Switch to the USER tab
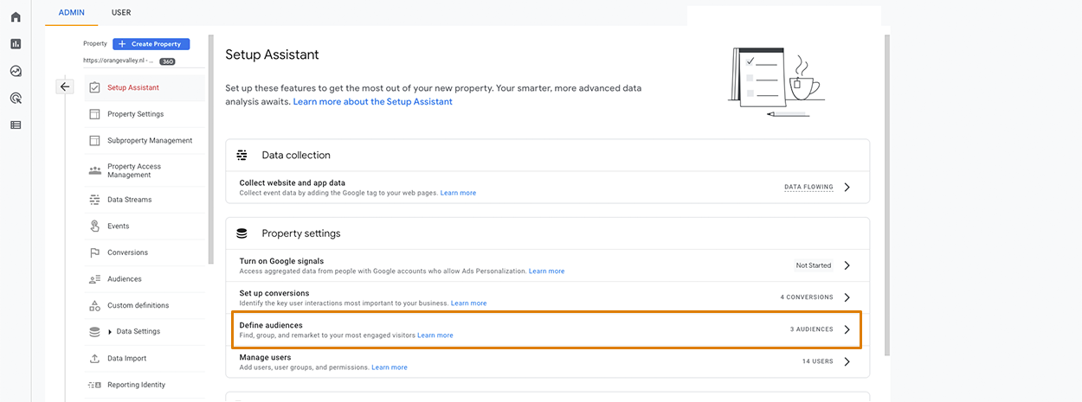This screenshot has width=1082, height=402. pos(121,13)
